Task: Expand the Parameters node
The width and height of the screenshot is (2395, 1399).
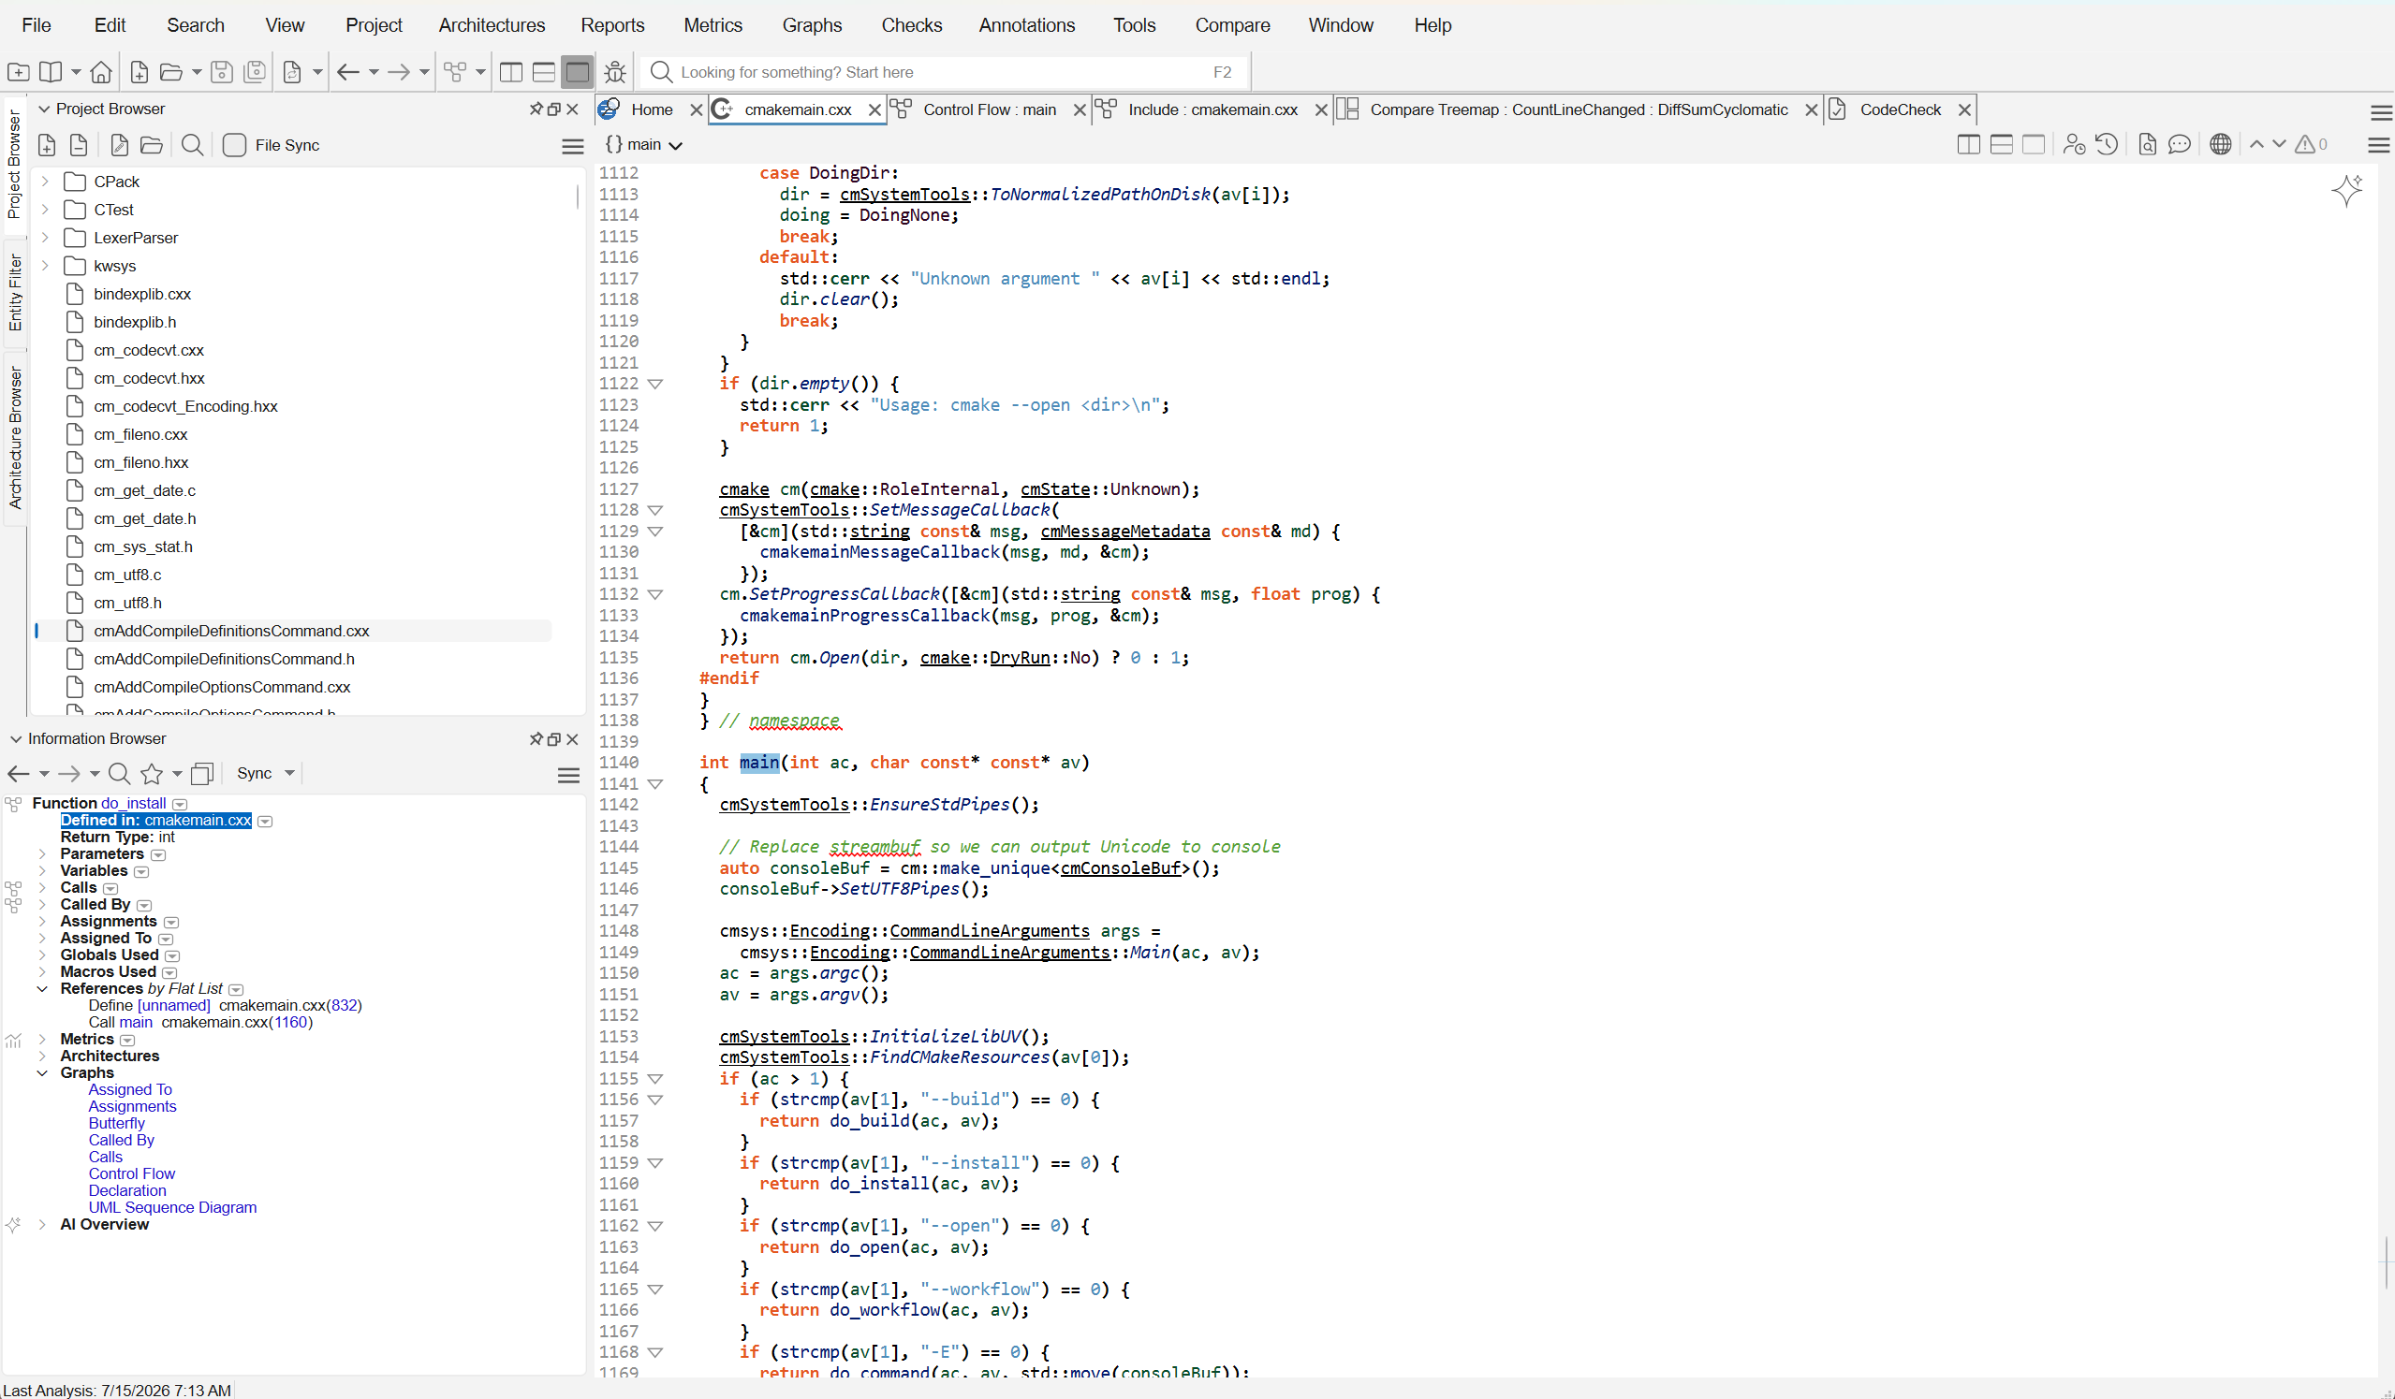Action: pyautogui.click(x=42, y=853)
